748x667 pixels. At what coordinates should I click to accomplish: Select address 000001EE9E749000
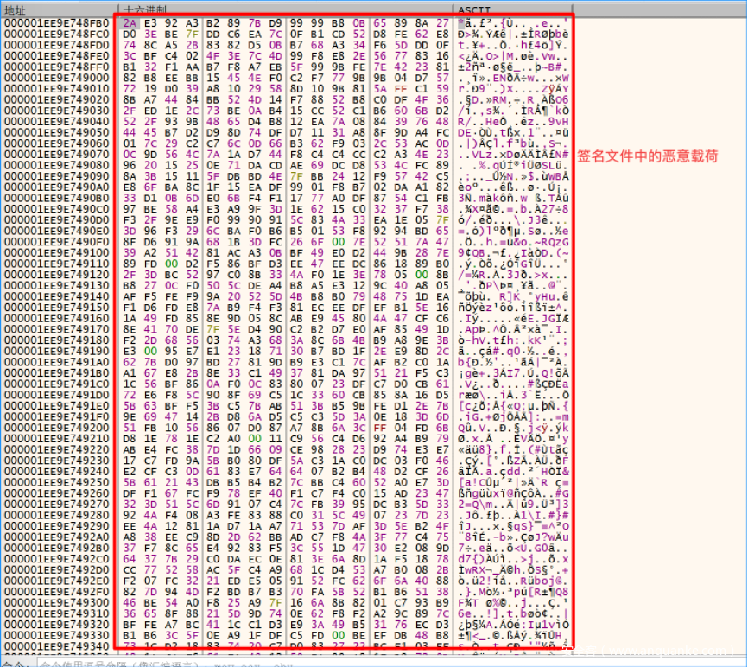point(57,78)
